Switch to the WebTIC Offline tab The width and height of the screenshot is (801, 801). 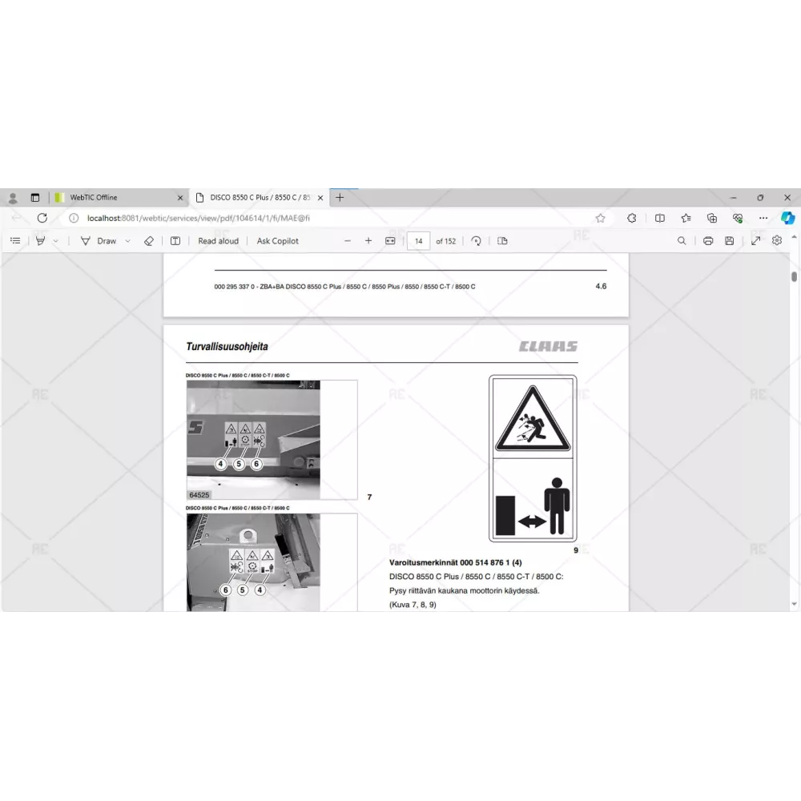click(x=116, y=197)
